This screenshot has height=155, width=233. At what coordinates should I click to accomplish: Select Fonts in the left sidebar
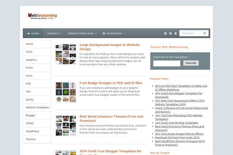(x=37, y=68)
